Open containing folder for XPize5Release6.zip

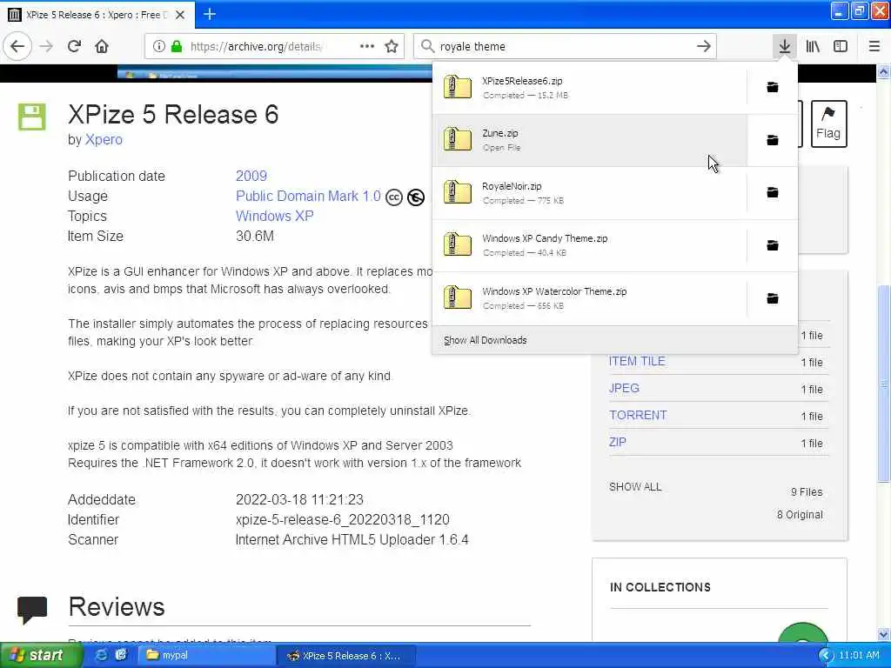[x=773, y=87]
